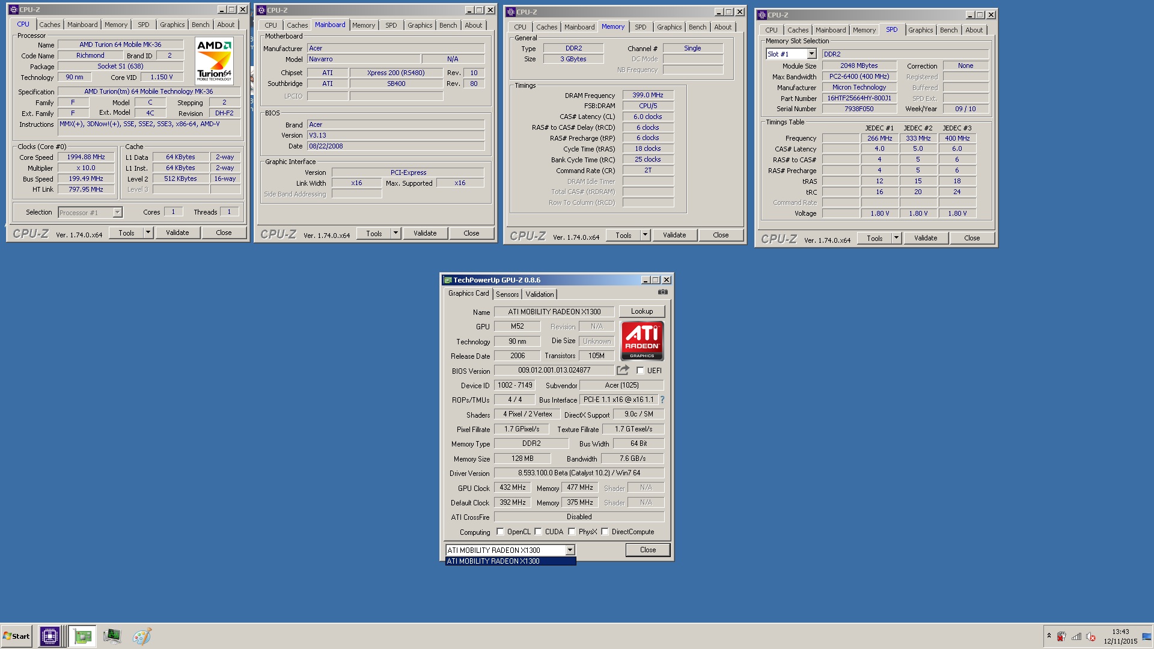Click title bar icon of the CPU-Z window showing the CPU tab
Image resolution: width=1154 pixels, height=649 pixels.
pyautogui.click(x=14, y=10)
